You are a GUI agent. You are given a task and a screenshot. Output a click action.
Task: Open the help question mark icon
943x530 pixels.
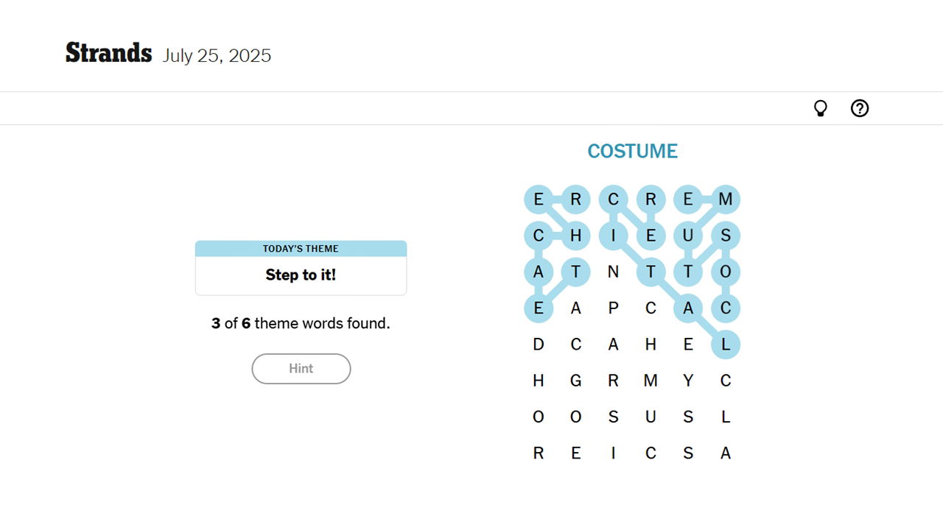859,107
